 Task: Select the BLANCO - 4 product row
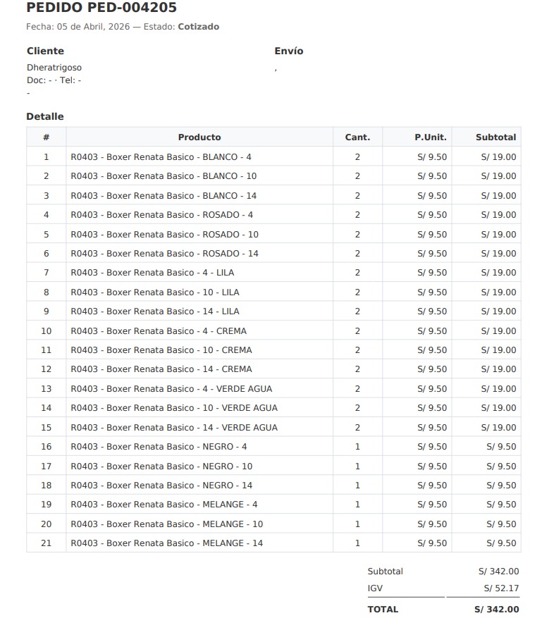[x=161, y=157]
